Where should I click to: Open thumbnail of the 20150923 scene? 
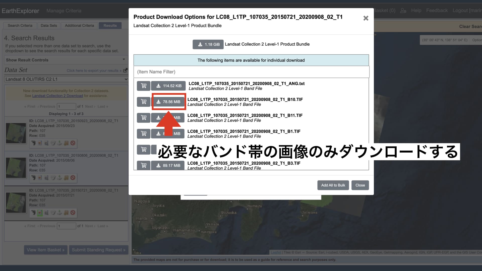[16, 133]
